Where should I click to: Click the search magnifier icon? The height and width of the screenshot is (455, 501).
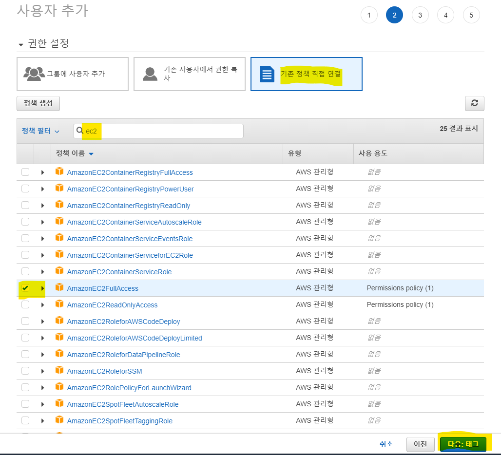[80, 131]
